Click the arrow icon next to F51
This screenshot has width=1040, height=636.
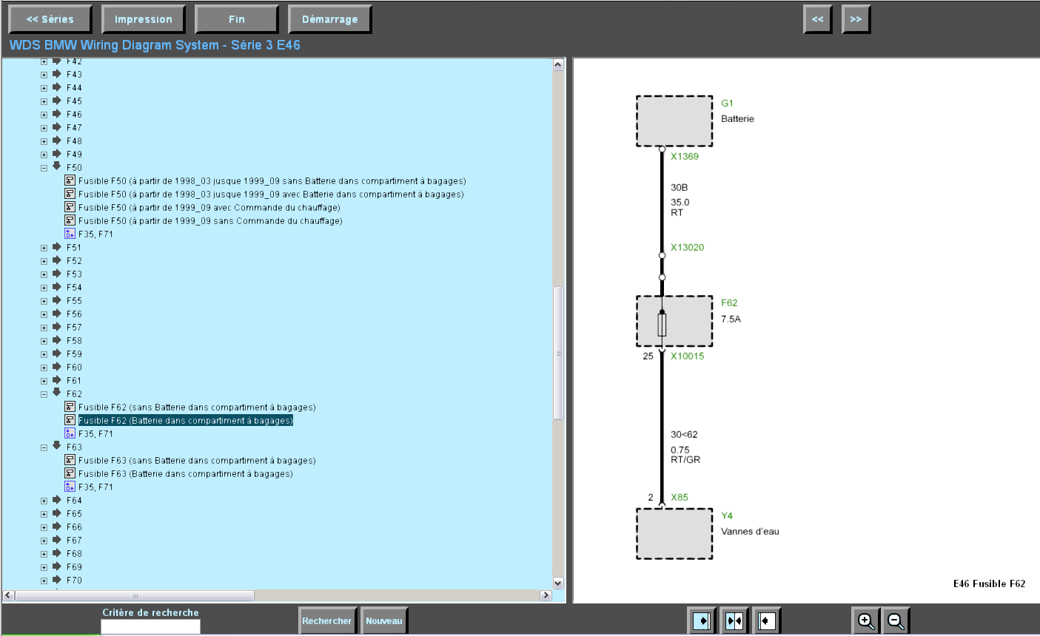[x=57, y=247]
